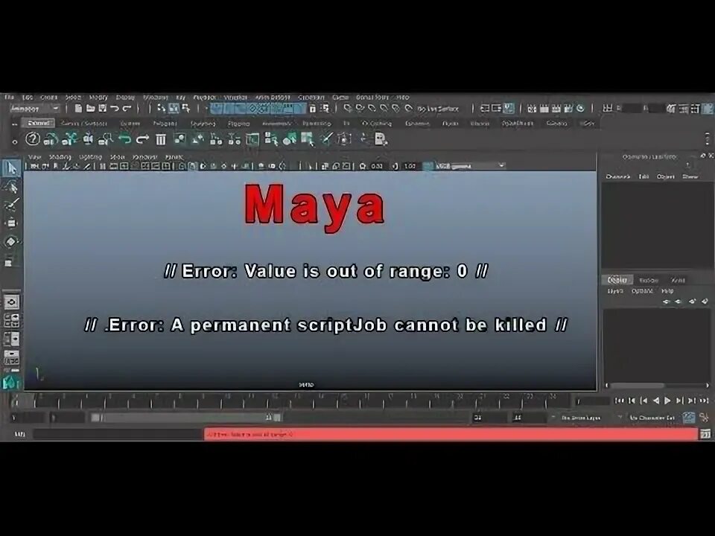The height and width of the screenshot is (536, 715).
Task: Select the Lasso tool in toolbox
Action: click(x=11, y=186)
